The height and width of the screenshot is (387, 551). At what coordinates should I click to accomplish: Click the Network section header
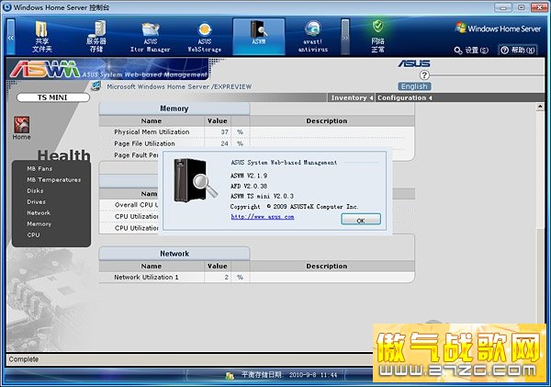(174, 254)
